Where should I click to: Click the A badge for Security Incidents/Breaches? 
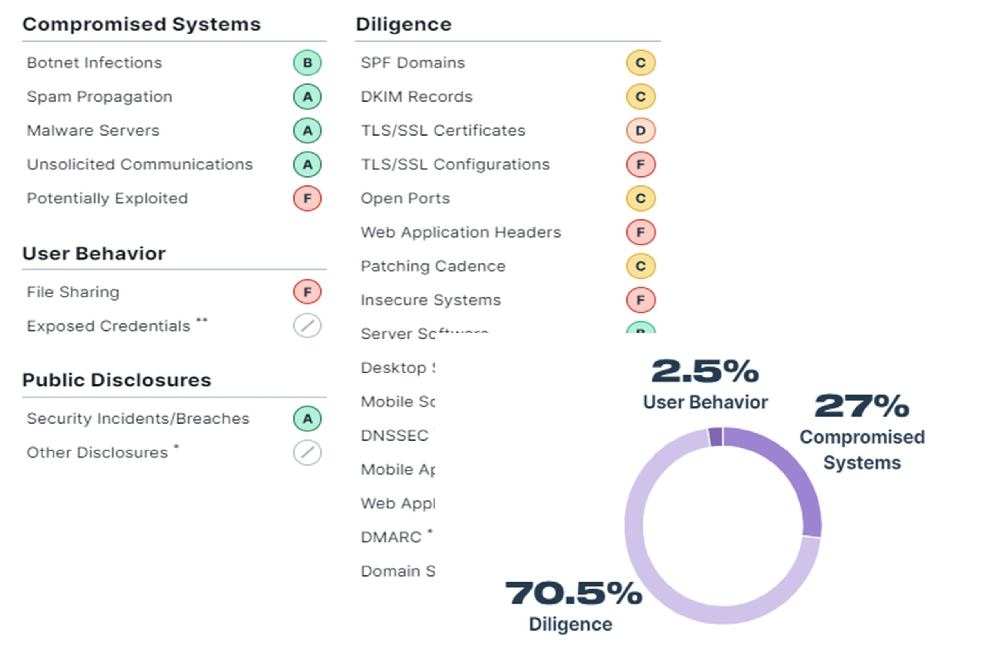click(307, 419)
